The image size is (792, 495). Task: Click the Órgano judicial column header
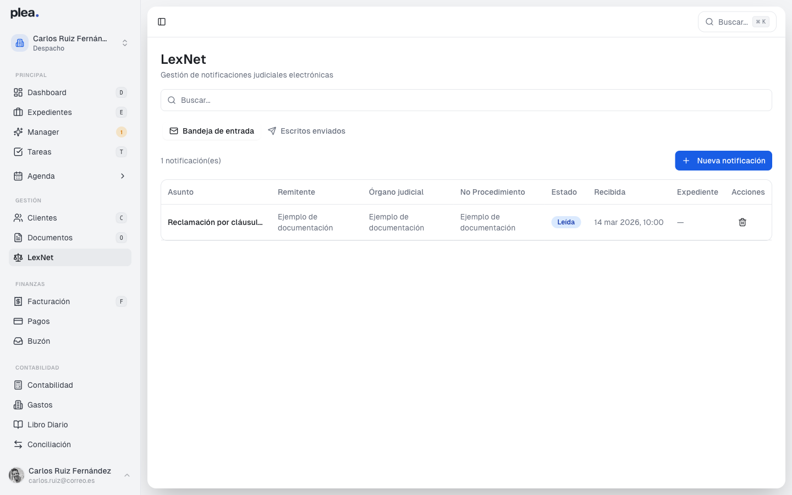point(396,192)
